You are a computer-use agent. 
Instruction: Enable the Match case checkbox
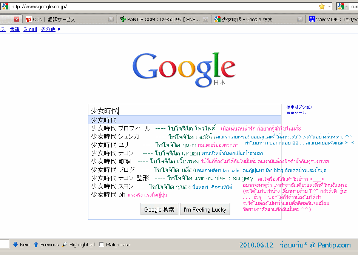[x=102, y=244]
